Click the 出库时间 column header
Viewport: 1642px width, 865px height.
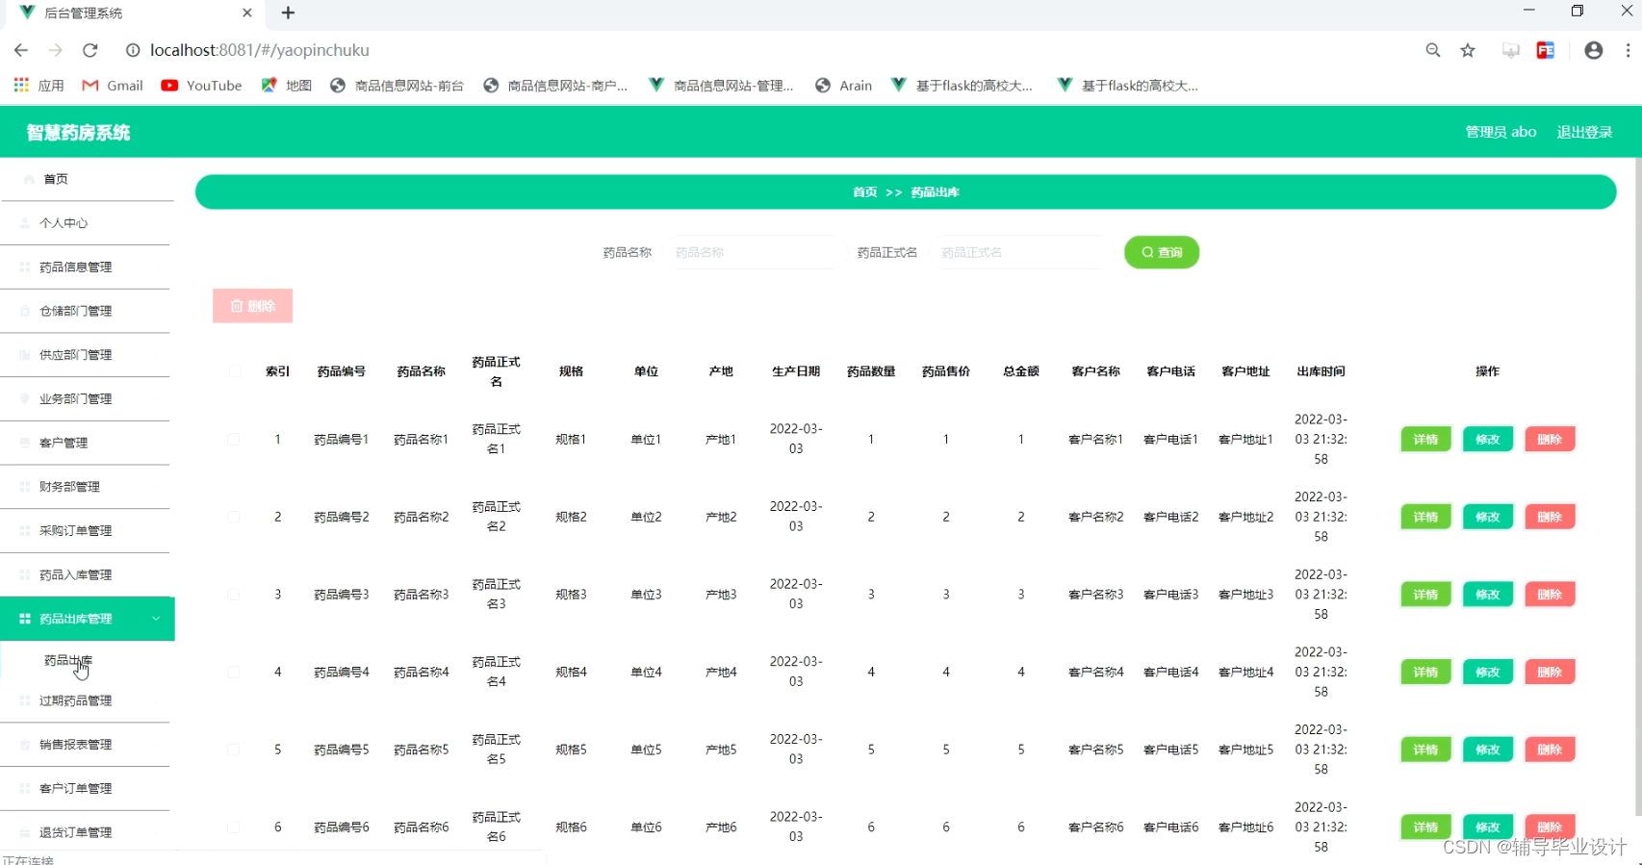pos(1321,371)
